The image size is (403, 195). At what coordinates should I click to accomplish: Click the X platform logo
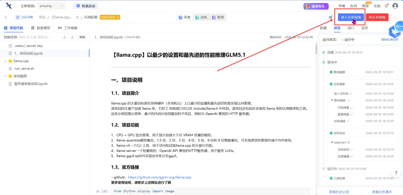pos(9,6)
